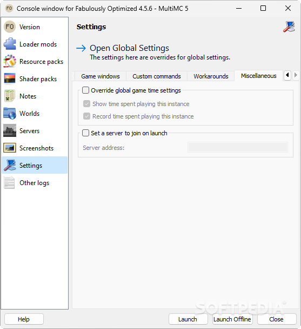Maximize the MultiMC console window

(x=263, y=8)
